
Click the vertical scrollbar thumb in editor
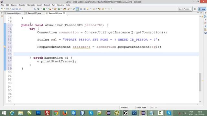pyautogui.click(x=200, y=82)
